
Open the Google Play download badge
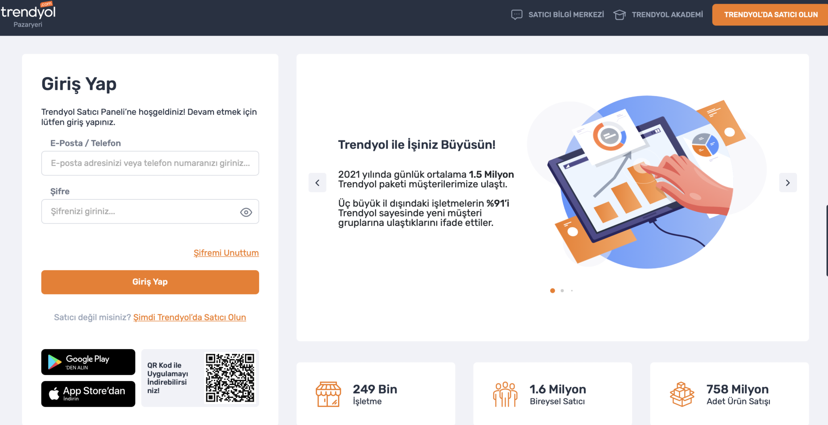(x=88, y=362)
